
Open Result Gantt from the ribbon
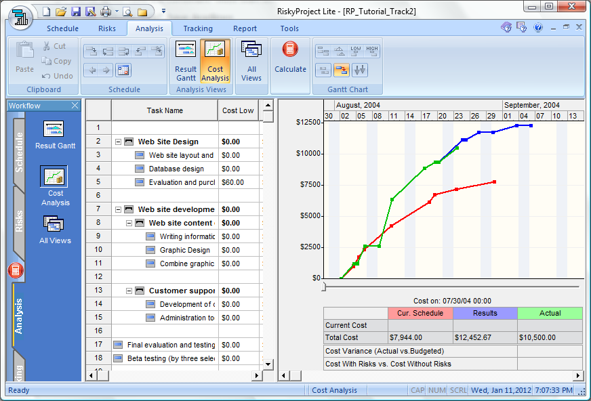186,61
